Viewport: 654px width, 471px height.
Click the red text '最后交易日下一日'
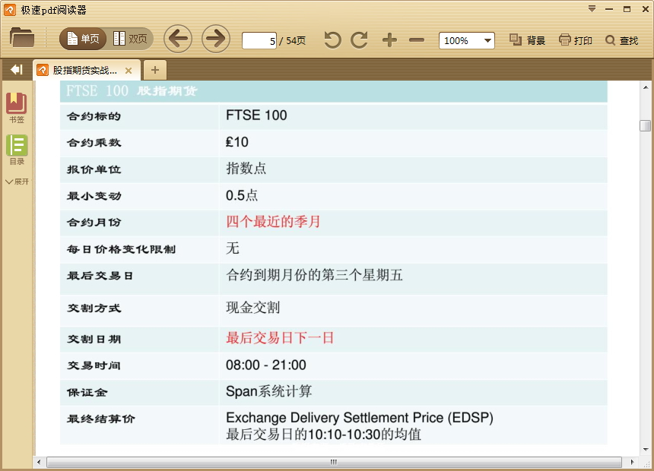280,337
